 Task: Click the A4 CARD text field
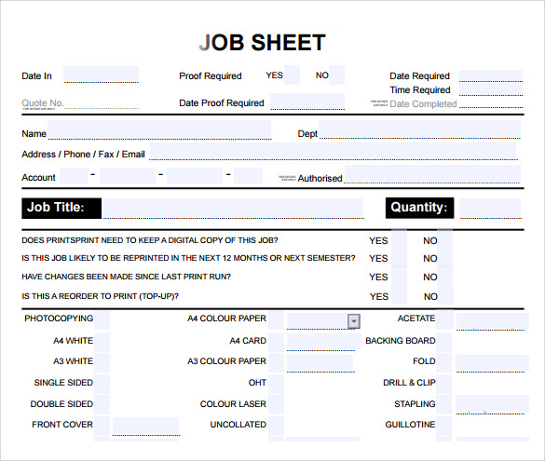(323, 342)
